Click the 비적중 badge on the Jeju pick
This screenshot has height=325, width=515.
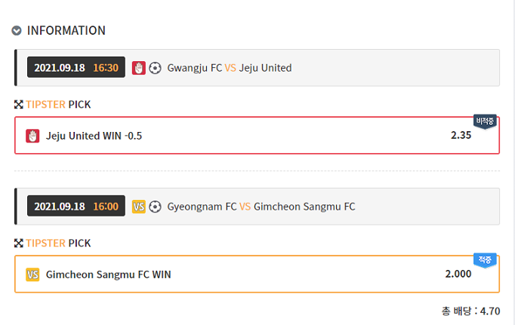click(x=485, y=121)
